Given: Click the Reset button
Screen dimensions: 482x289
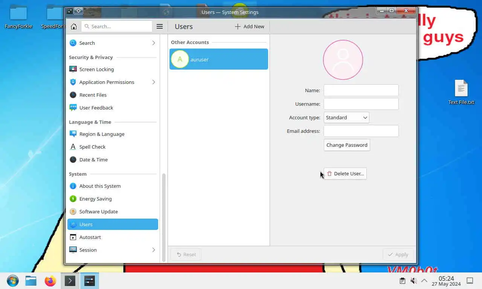Looking at the screenshot, I should pos(186,254).
